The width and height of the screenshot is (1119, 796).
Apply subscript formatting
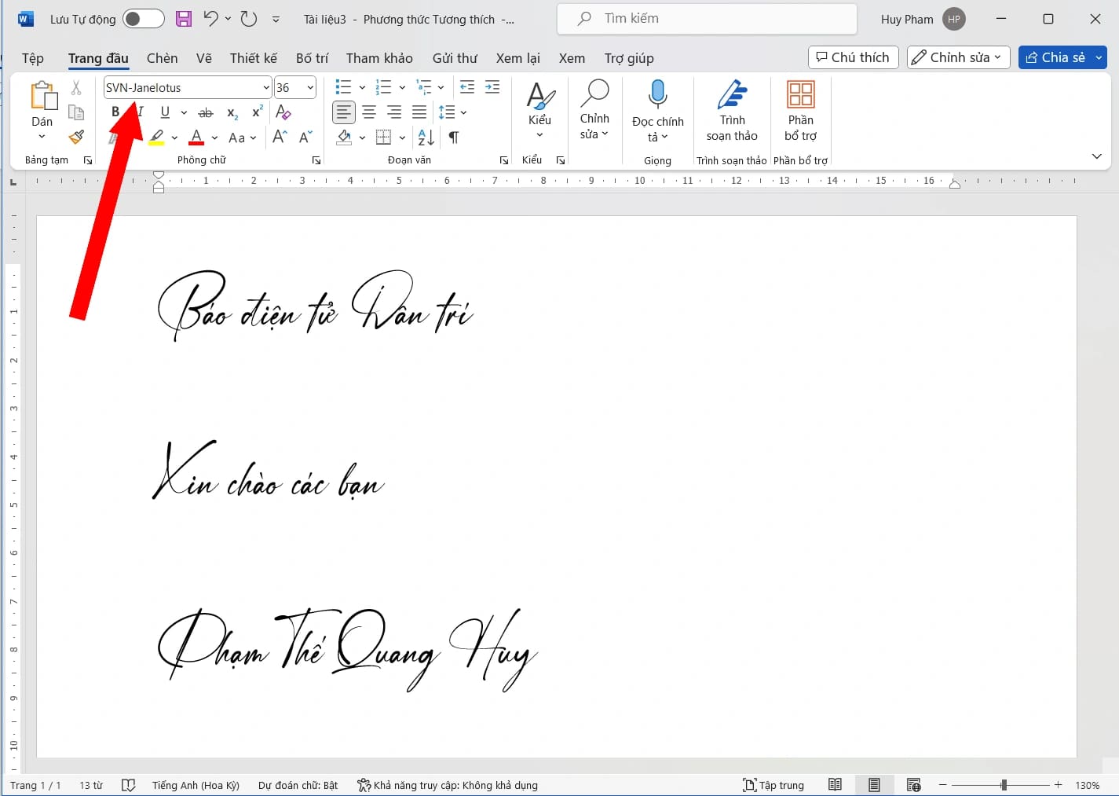tap(232, 113)
